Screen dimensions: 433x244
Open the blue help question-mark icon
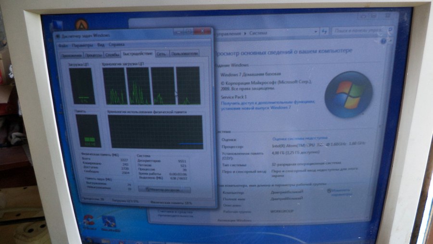tap(383, 42)
